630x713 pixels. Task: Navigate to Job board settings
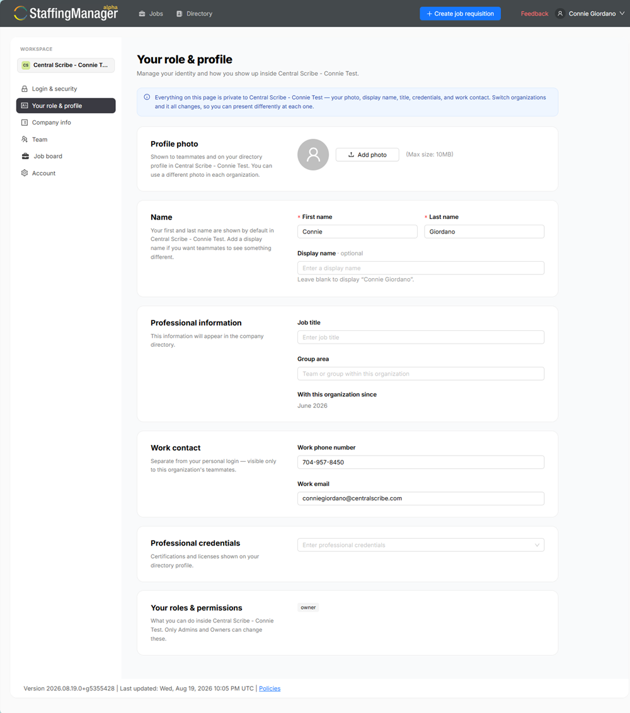point(66,156)
